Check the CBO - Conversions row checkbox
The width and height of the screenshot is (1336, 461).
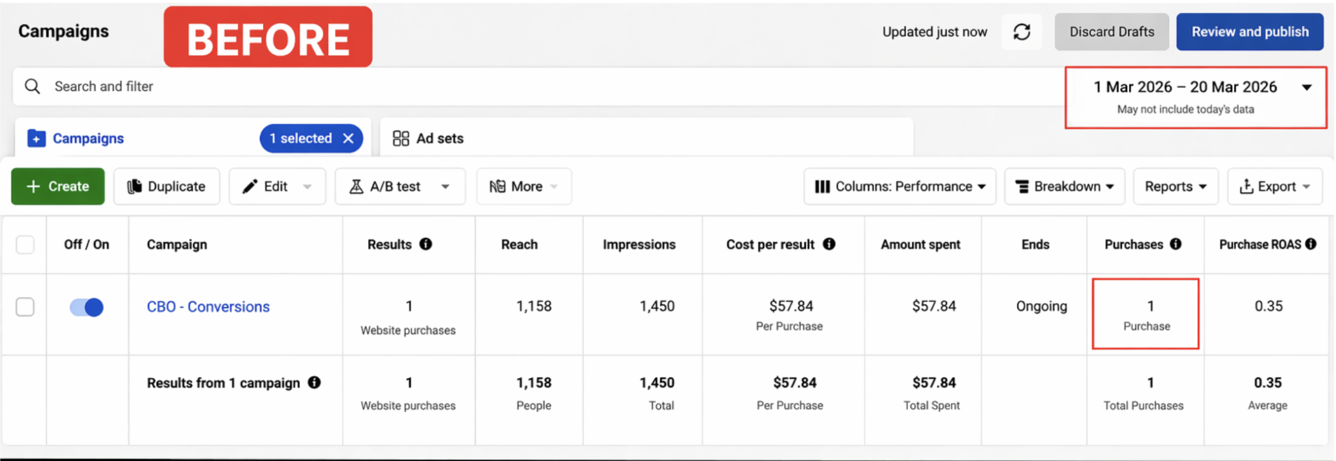[25, 307]
